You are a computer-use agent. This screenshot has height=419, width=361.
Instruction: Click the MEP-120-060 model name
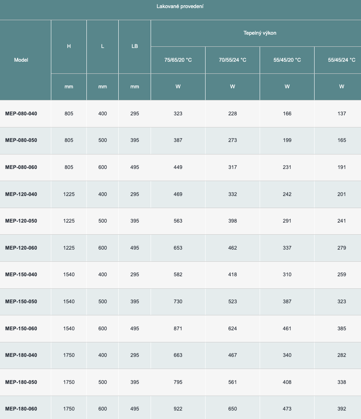click(21, 248)
